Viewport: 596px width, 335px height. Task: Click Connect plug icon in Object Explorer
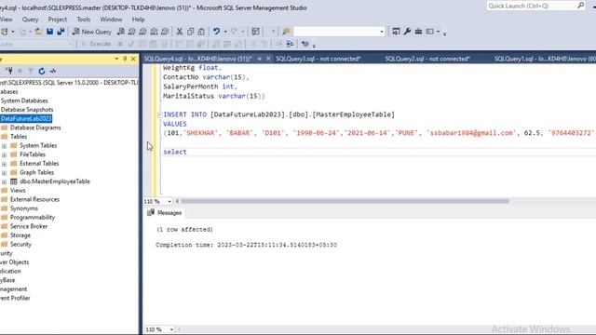pos(9,71)
